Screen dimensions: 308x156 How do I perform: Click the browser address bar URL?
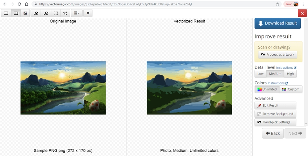(x=116, y=4)
